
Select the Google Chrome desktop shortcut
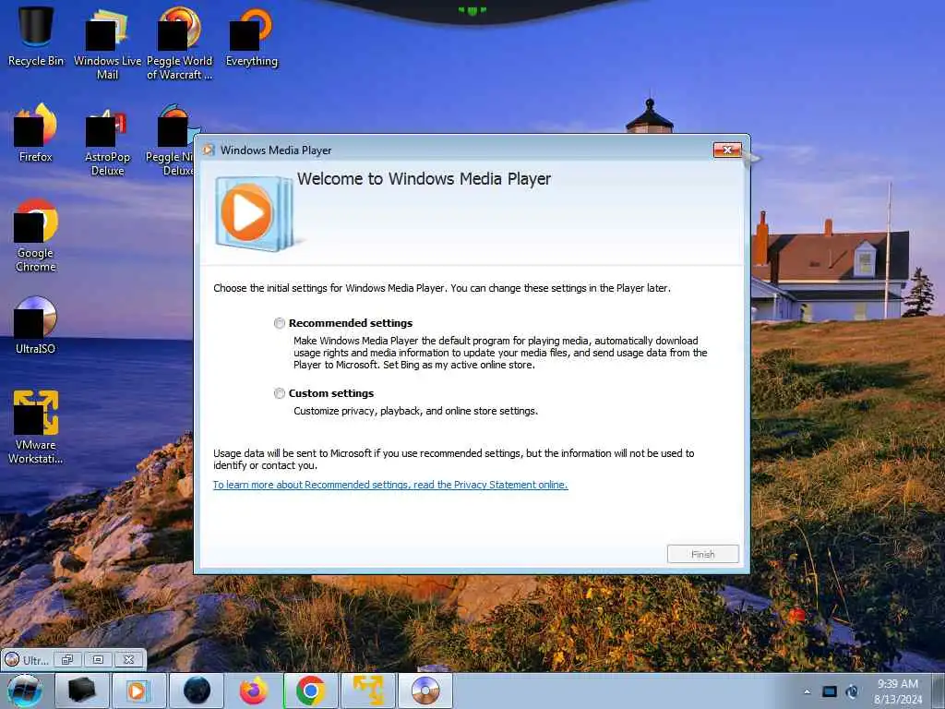(36, 235)
